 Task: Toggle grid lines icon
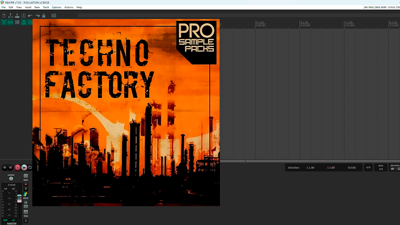tap(30, 22)
